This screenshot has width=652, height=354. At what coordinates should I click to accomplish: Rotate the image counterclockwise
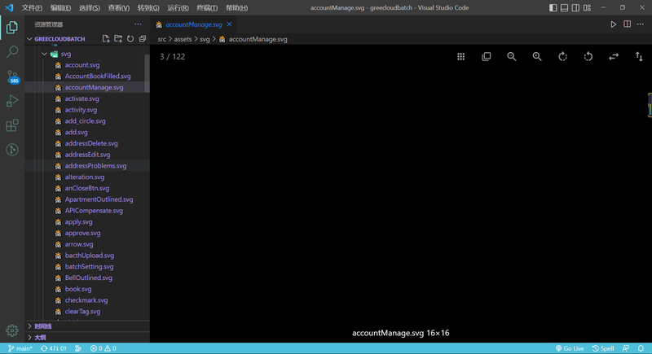coord(588,56)
